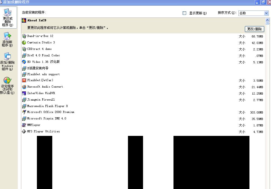The height and width of the screenshot is (189, 271).
Task: Click the E话通安装向导 icon
Action: click(24, 68)
